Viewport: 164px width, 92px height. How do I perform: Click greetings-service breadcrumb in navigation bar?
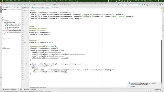(x=7, y=5)
